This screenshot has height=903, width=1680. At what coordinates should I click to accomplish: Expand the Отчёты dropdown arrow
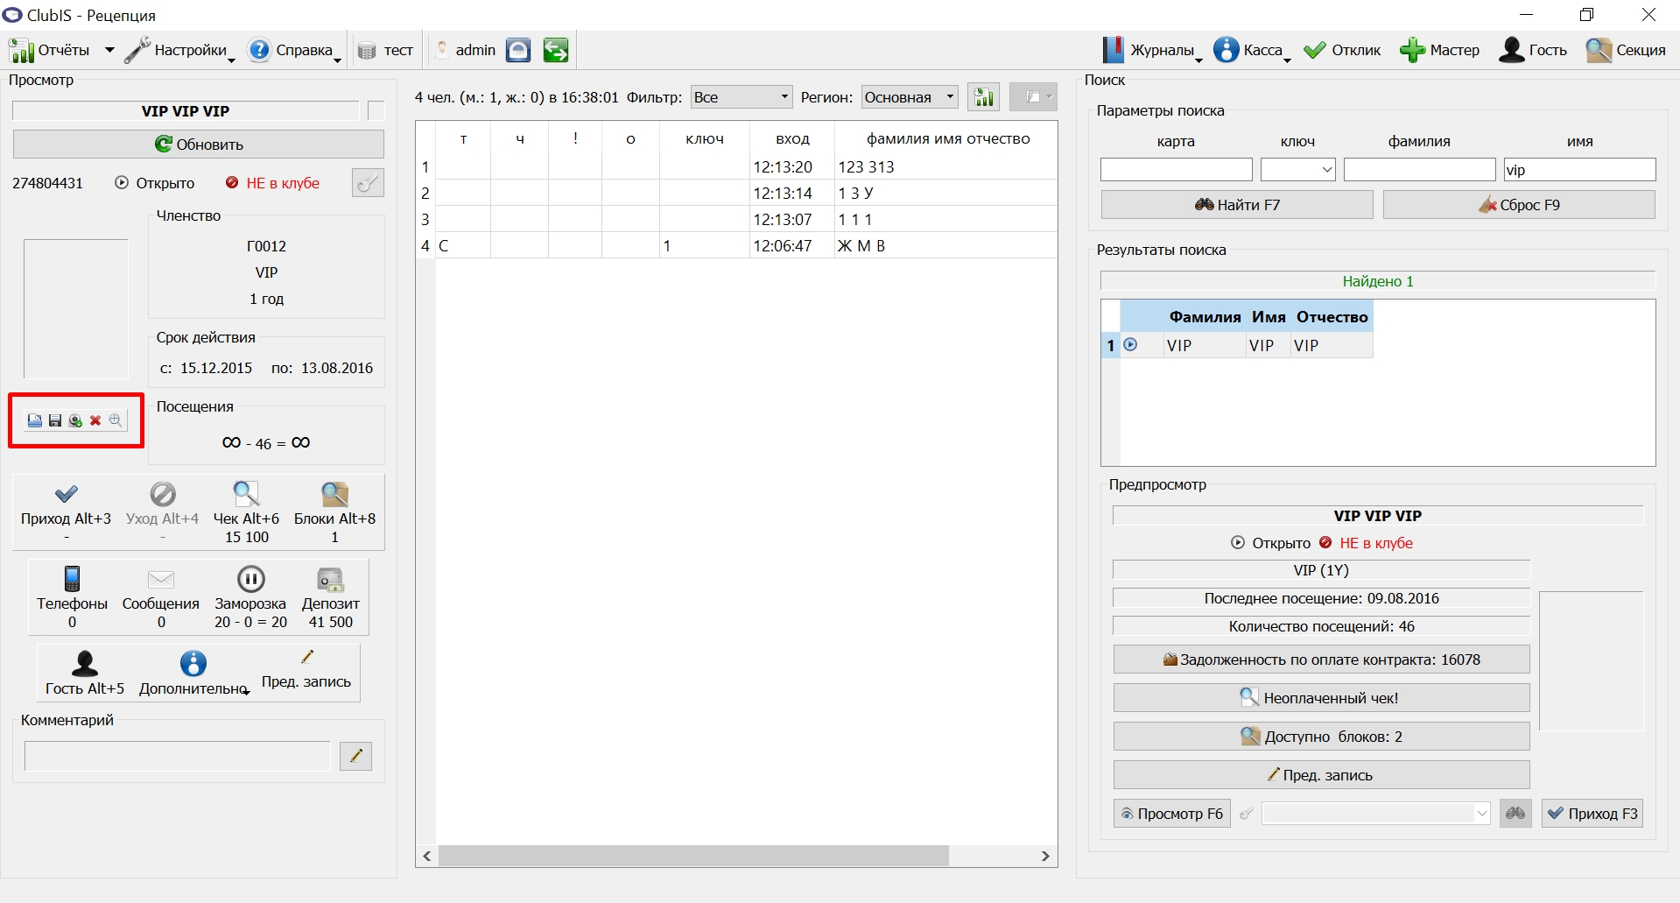point(109,50)
